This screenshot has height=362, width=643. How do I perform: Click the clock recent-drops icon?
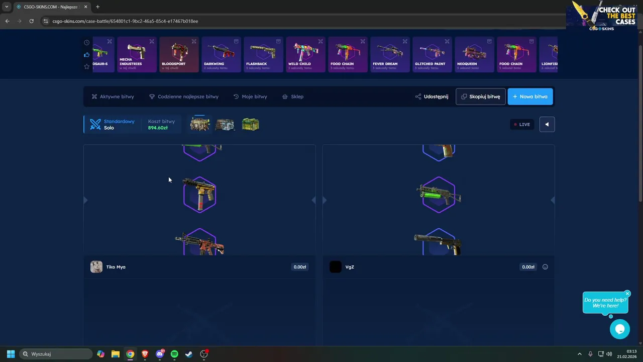87,43
